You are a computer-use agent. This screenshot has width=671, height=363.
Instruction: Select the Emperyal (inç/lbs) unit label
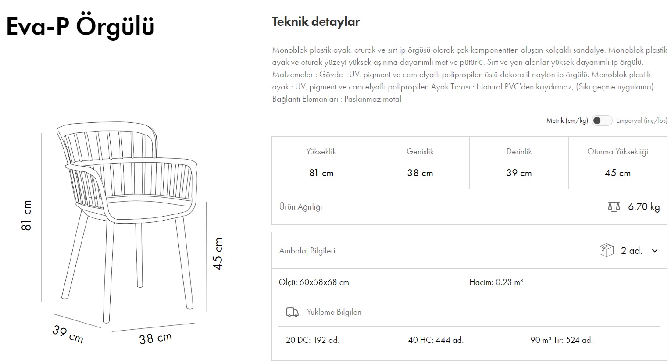click(642, 121)
